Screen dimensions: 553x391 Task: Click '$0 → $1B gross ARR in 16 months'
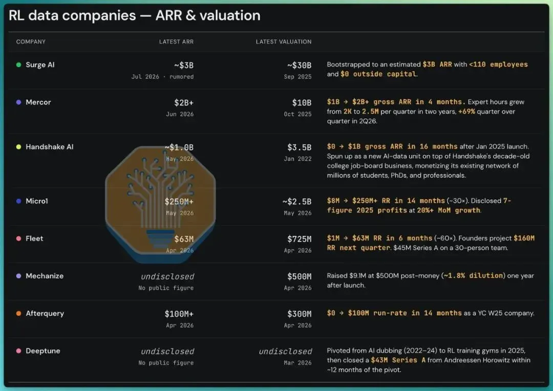[x=392, y=146]
